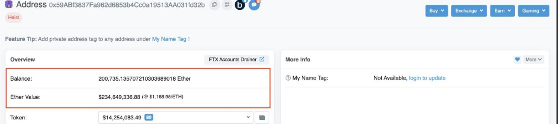Select the address text 0x59ABf3837Fa962d6853b4Cc0a19513AA031fd32b

(x=127, y=5)
